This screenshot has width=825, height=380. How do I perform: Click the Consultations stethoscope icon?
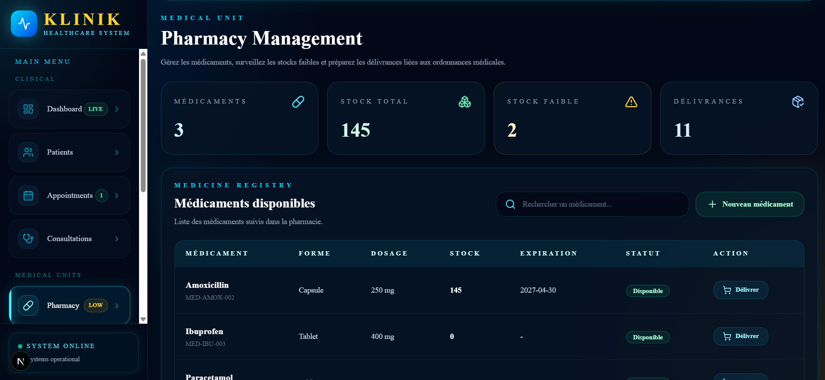28,238
